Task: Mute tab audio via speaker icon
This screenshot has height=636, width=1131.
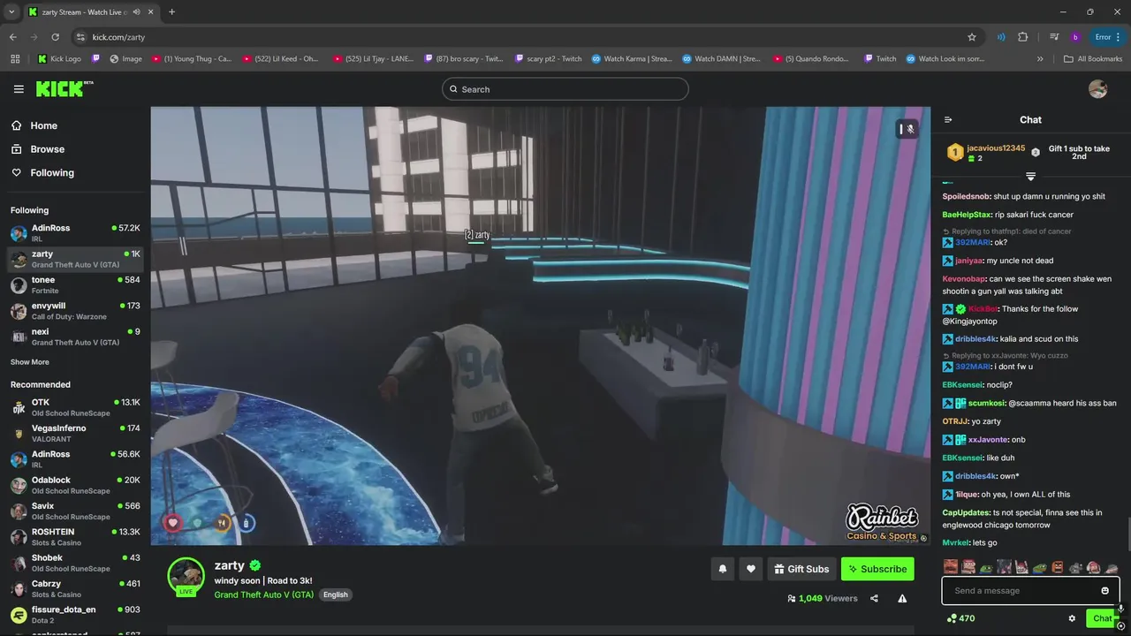Action: pos(136,12)
